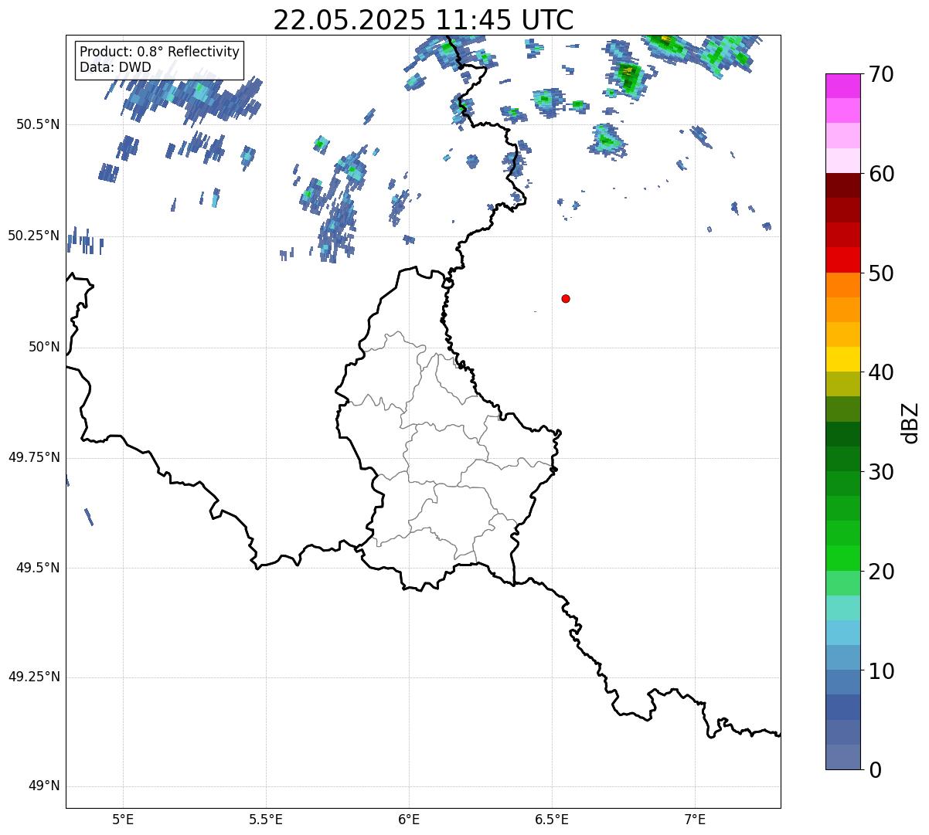This screenshot has height=835, width=929.
Task: Click the 49.75°N latitude label
Action: [x=33, y=457]
